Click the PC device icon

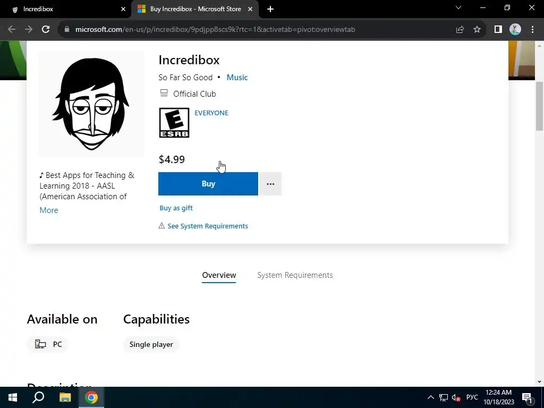point(40,344)
